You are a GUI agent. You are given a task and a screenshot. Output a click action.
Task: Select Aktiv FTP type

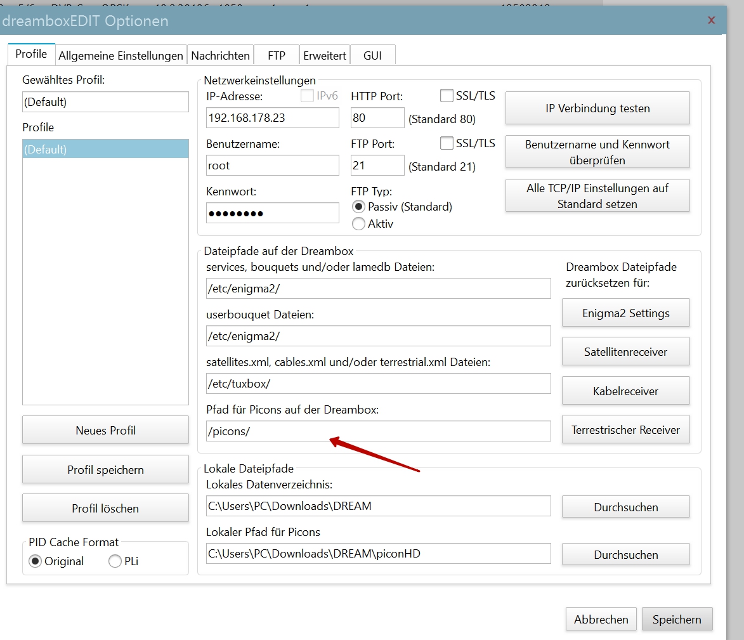[359, 223]
